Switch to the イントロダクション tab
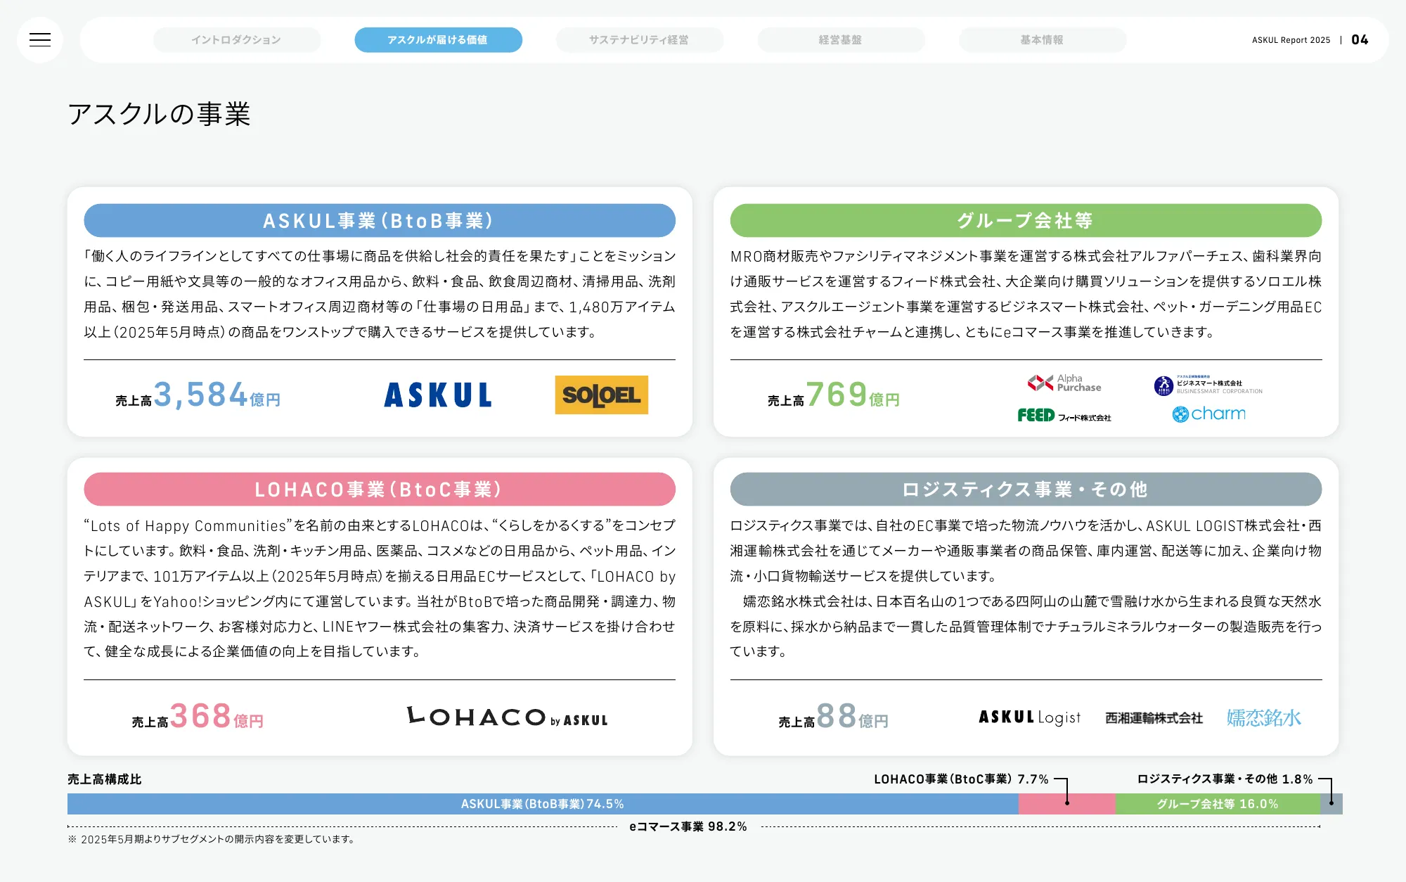 click(x=236, y=40)
